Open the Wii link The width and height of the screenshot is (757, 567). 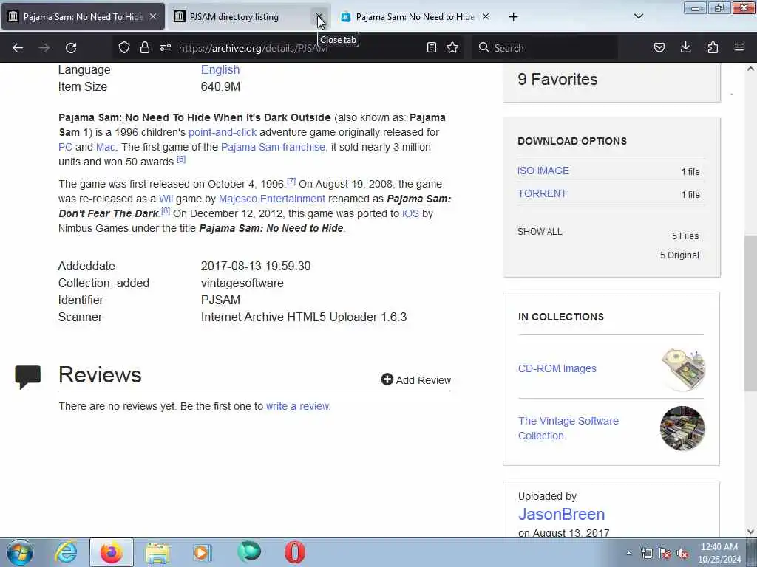[166, 199]
